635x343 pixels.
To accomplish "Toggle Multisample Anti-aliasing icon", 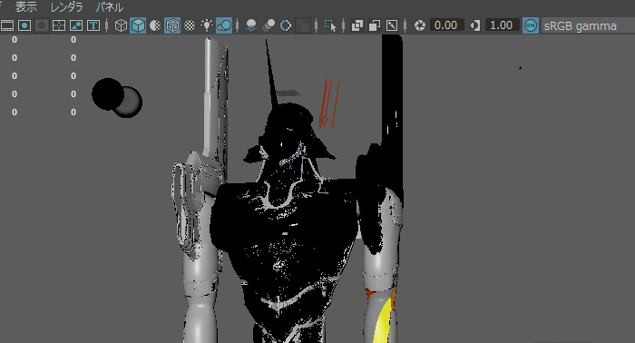I will tap(286, 25).
